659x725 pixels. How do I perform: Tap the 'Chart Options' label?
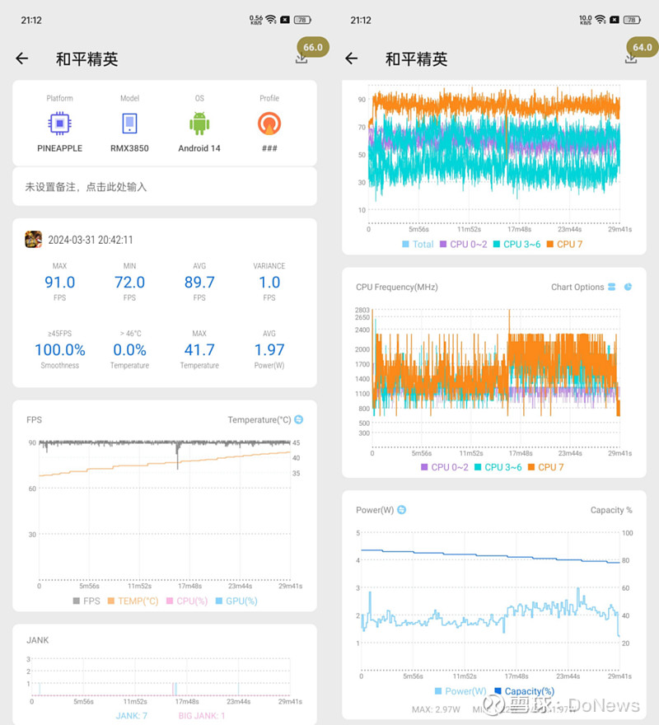pyautogui.click(x=577, y=287)
